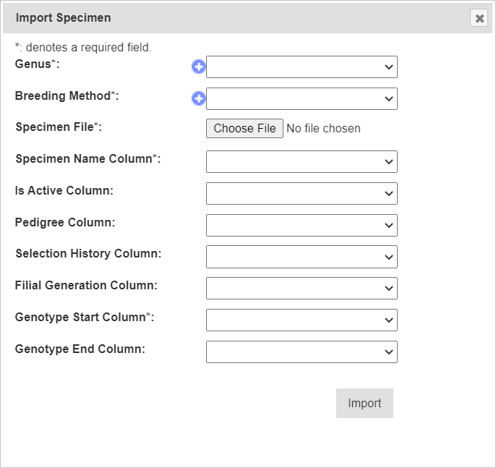
Task: Click the Specimen File label
Action: [x=59, y=127]
